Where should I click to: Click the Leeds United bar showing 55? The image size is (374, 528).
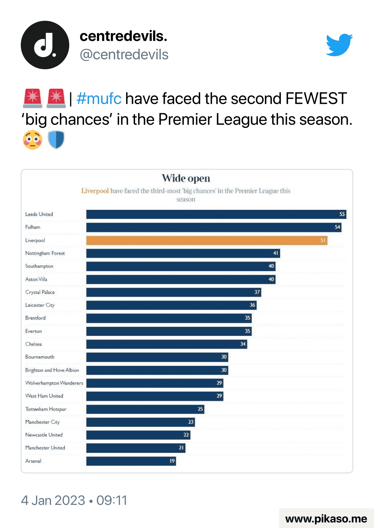(x=216, y=214)
